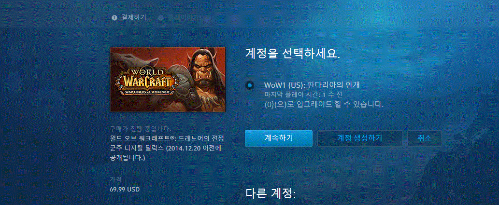Click the World of Warcraft logo artwork

click(145, 81)
